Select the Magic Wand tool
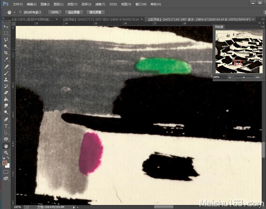266x209 pixels. [6, 46]
